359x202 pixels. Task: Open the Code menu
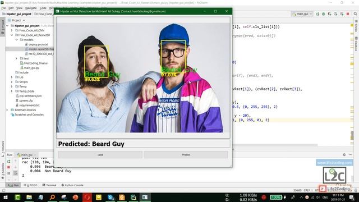[43, 8]
